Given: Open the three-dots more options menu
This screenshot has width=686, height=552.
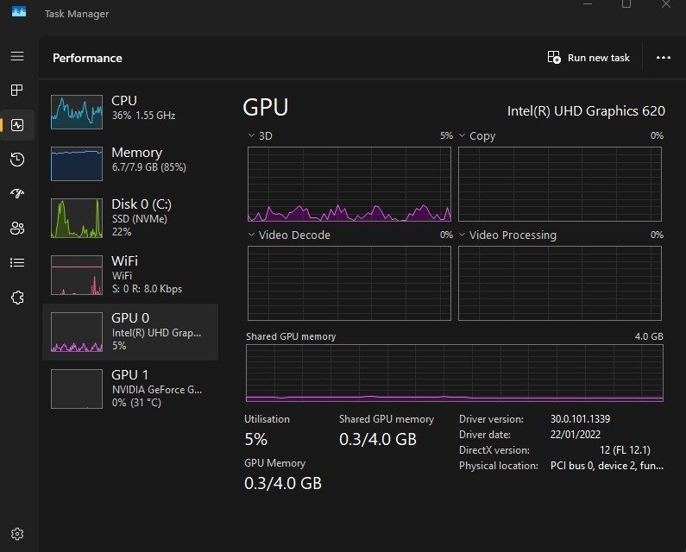Looking at the screenshot, I should (x=664, y=58).
